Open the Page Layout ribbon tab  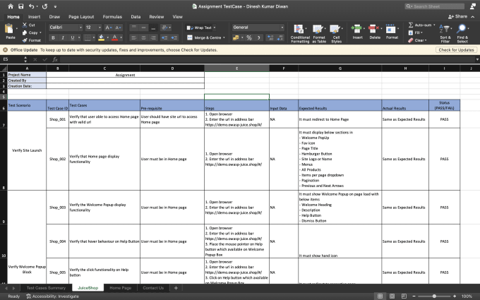[x=81, y=17]
